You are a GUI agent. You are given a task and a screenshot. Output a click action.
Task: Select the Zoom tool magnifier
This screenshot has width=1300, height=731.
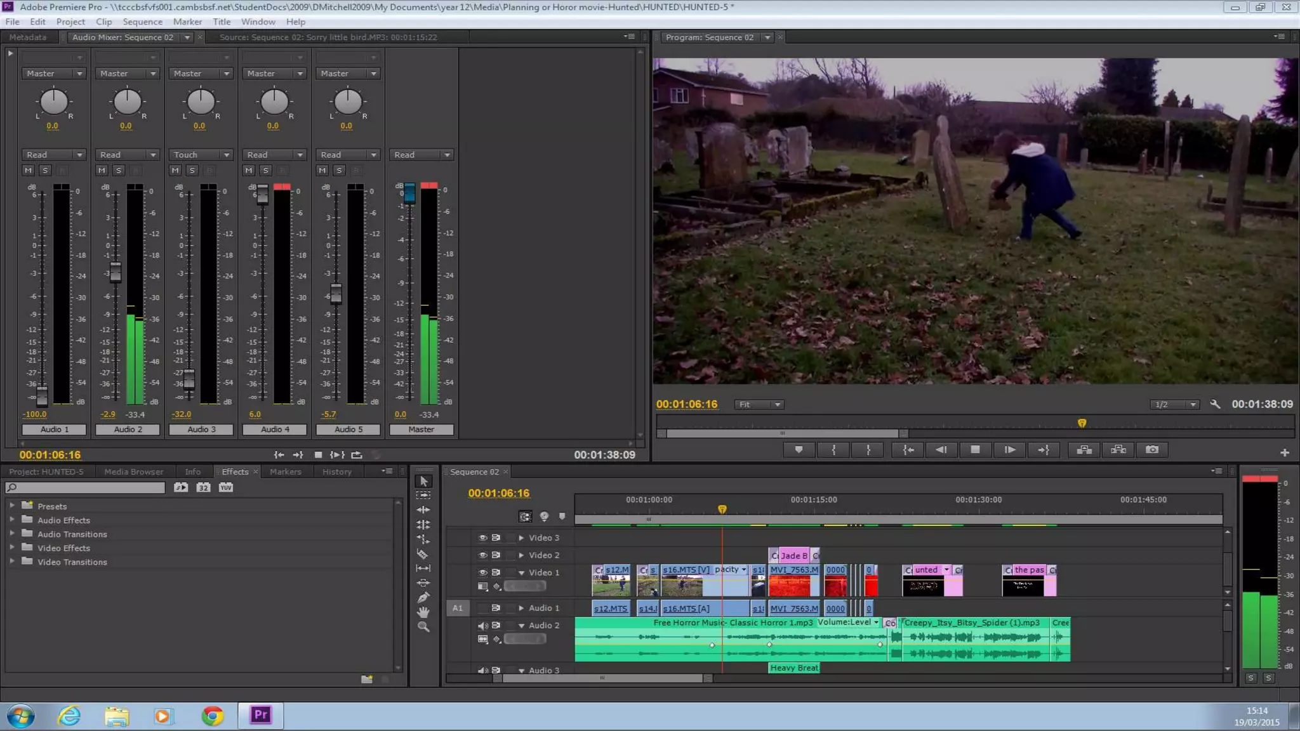pyautogui.click(x=423, y=627)
